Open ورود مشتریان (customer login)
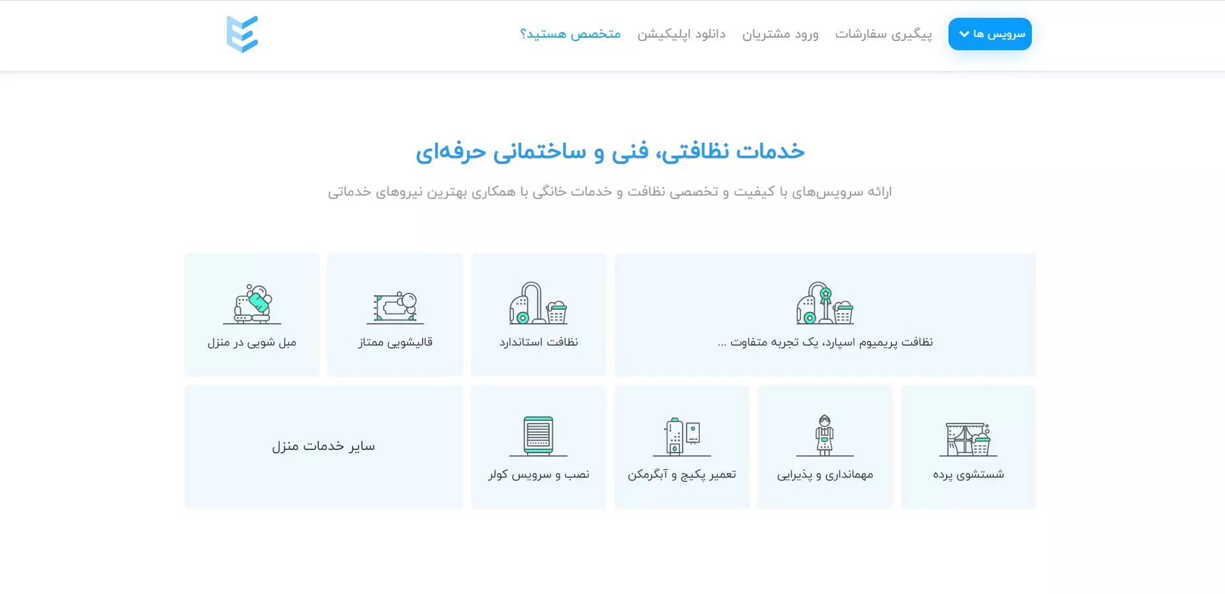1225x594 pixels. [780, 34]
